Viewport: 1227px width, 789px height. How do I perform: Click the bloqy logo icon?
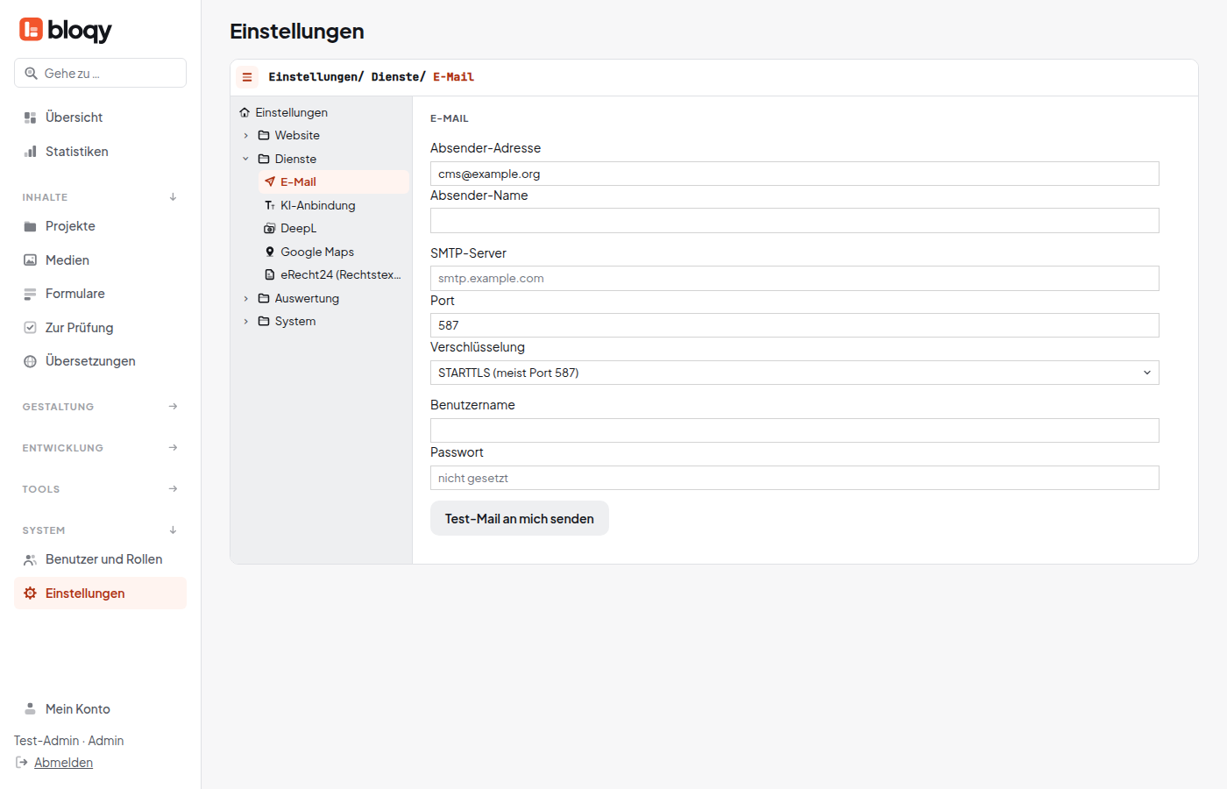click(31, 30)
